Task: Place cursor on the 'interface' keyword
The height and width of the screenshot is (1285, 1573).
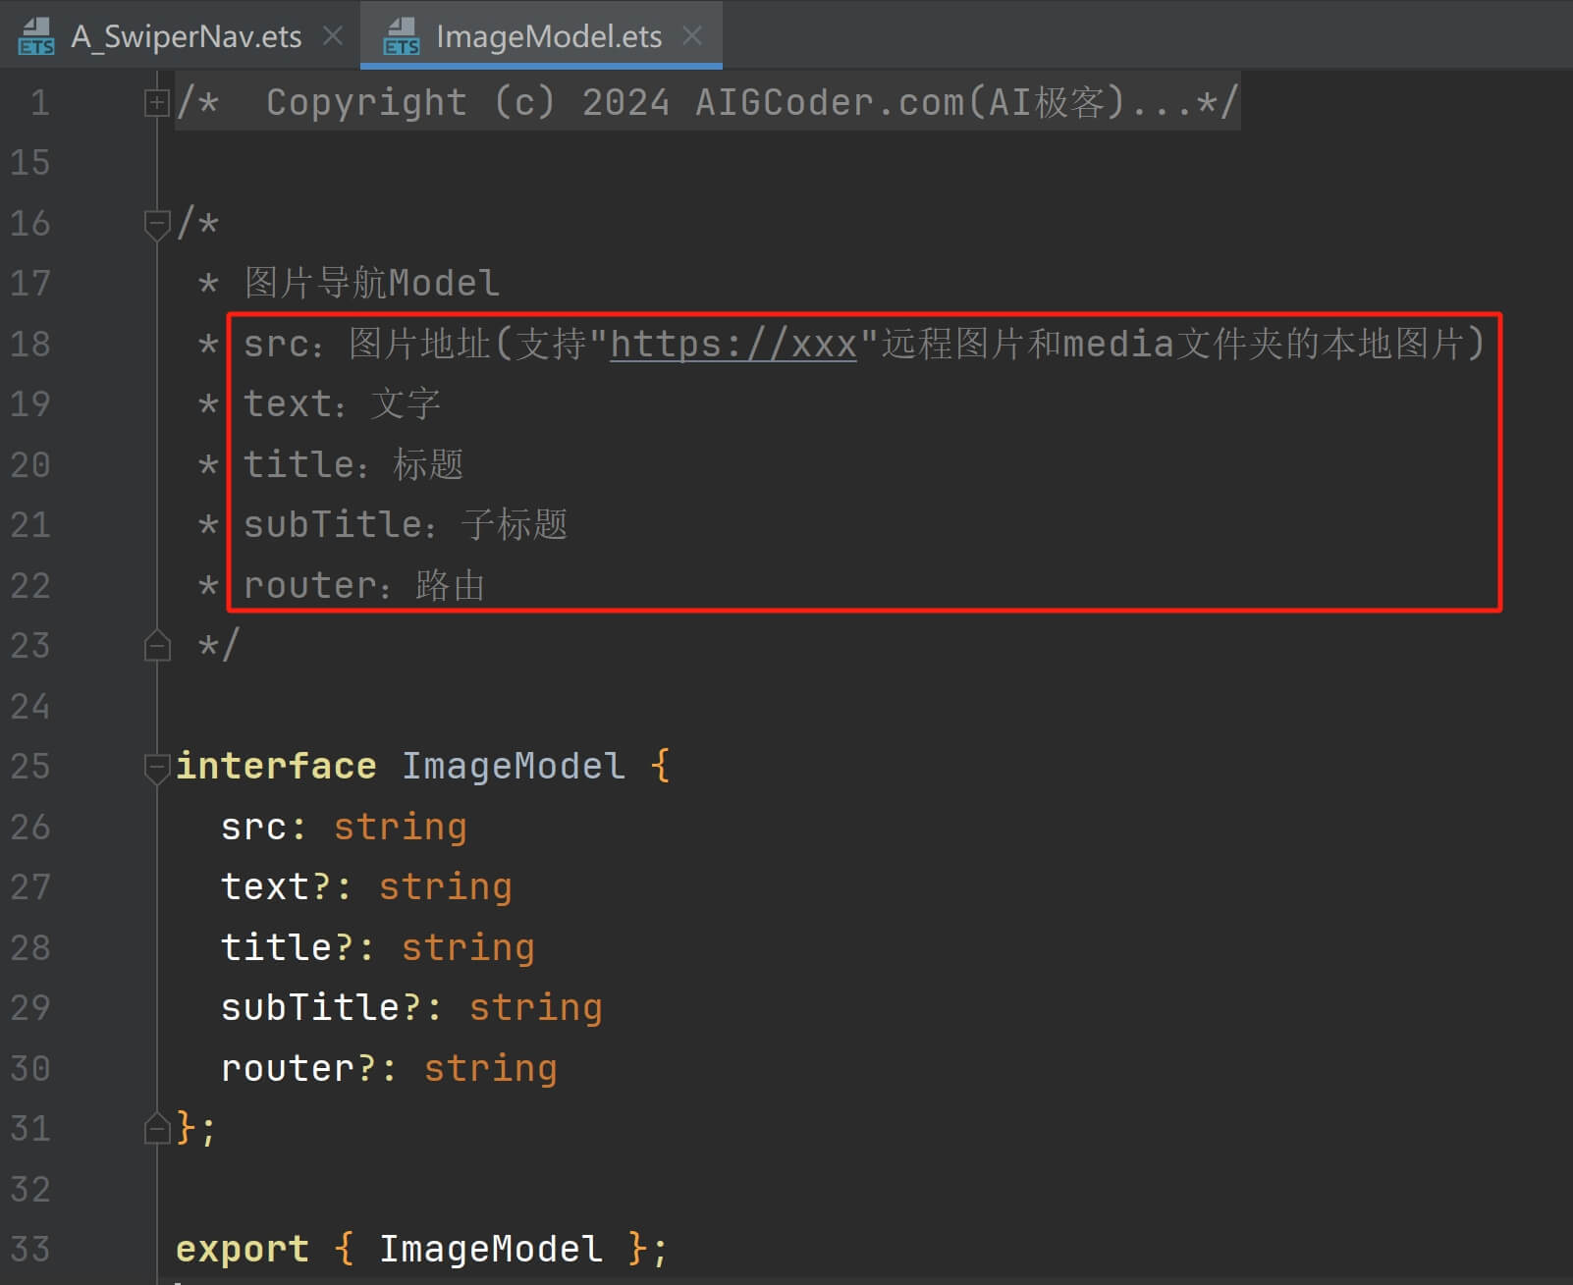Action: (x=276, y=766)
